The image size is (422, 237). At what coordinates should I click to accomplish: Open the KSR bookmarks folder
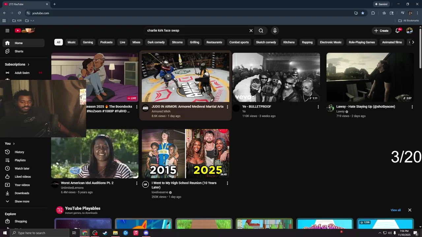[17, 21]
